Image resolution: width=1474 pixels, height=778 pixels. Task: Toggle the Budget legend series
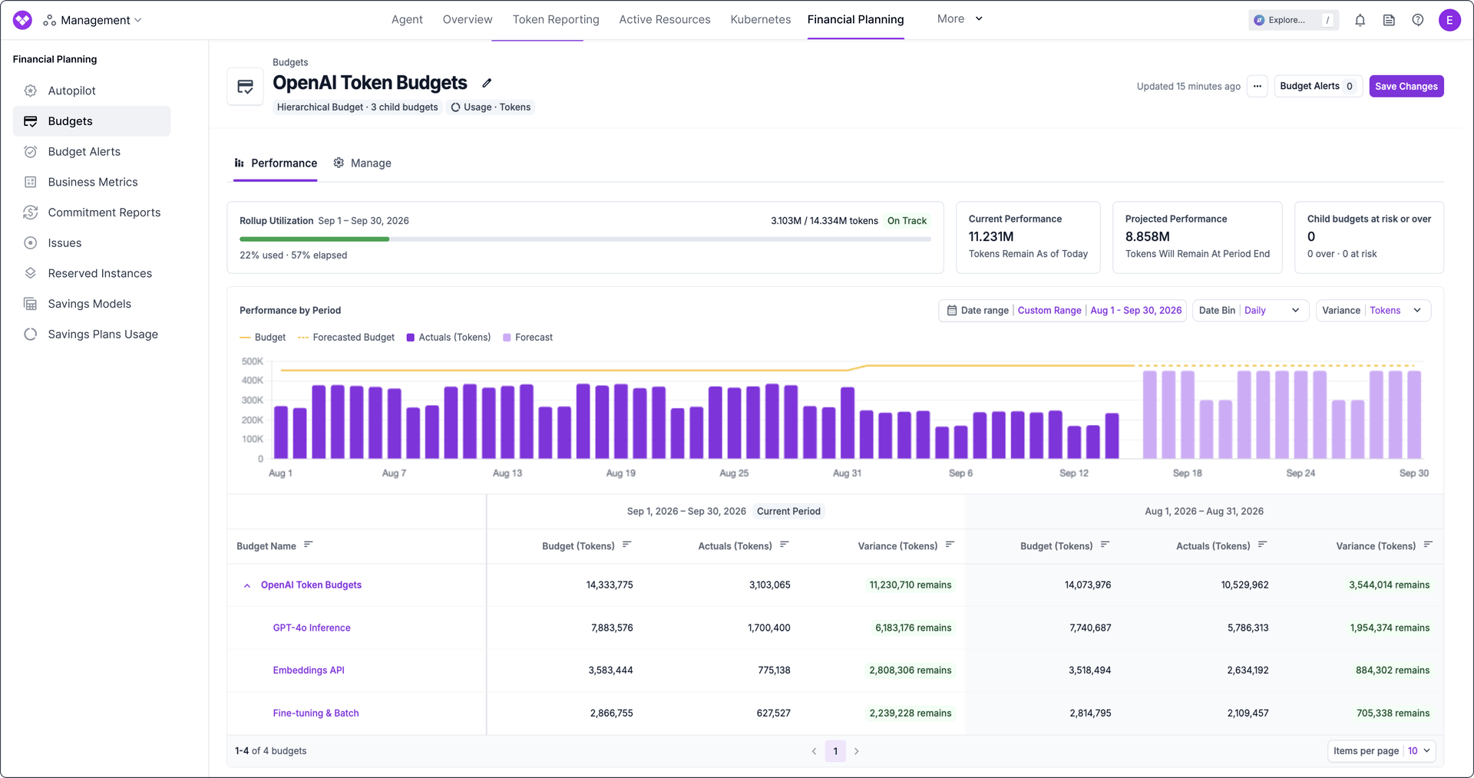(263, 337)
